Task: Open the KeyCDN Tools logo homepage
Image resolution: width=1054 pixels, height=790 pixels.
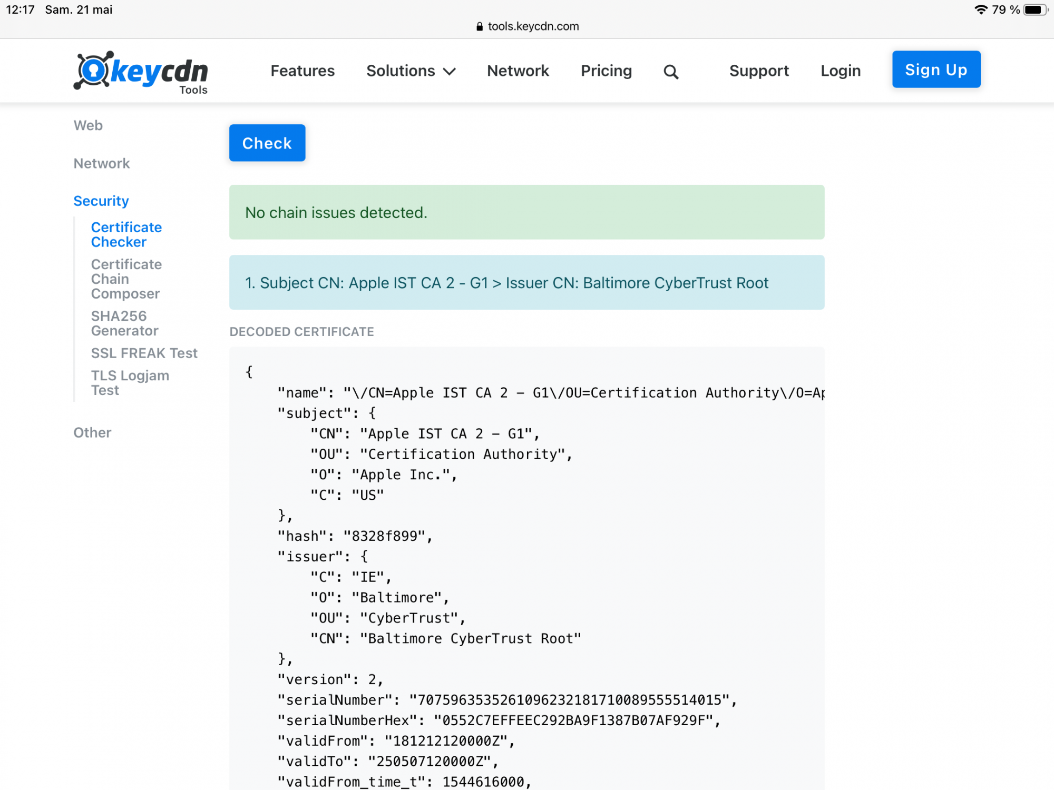Action: [x=141, y=73]
